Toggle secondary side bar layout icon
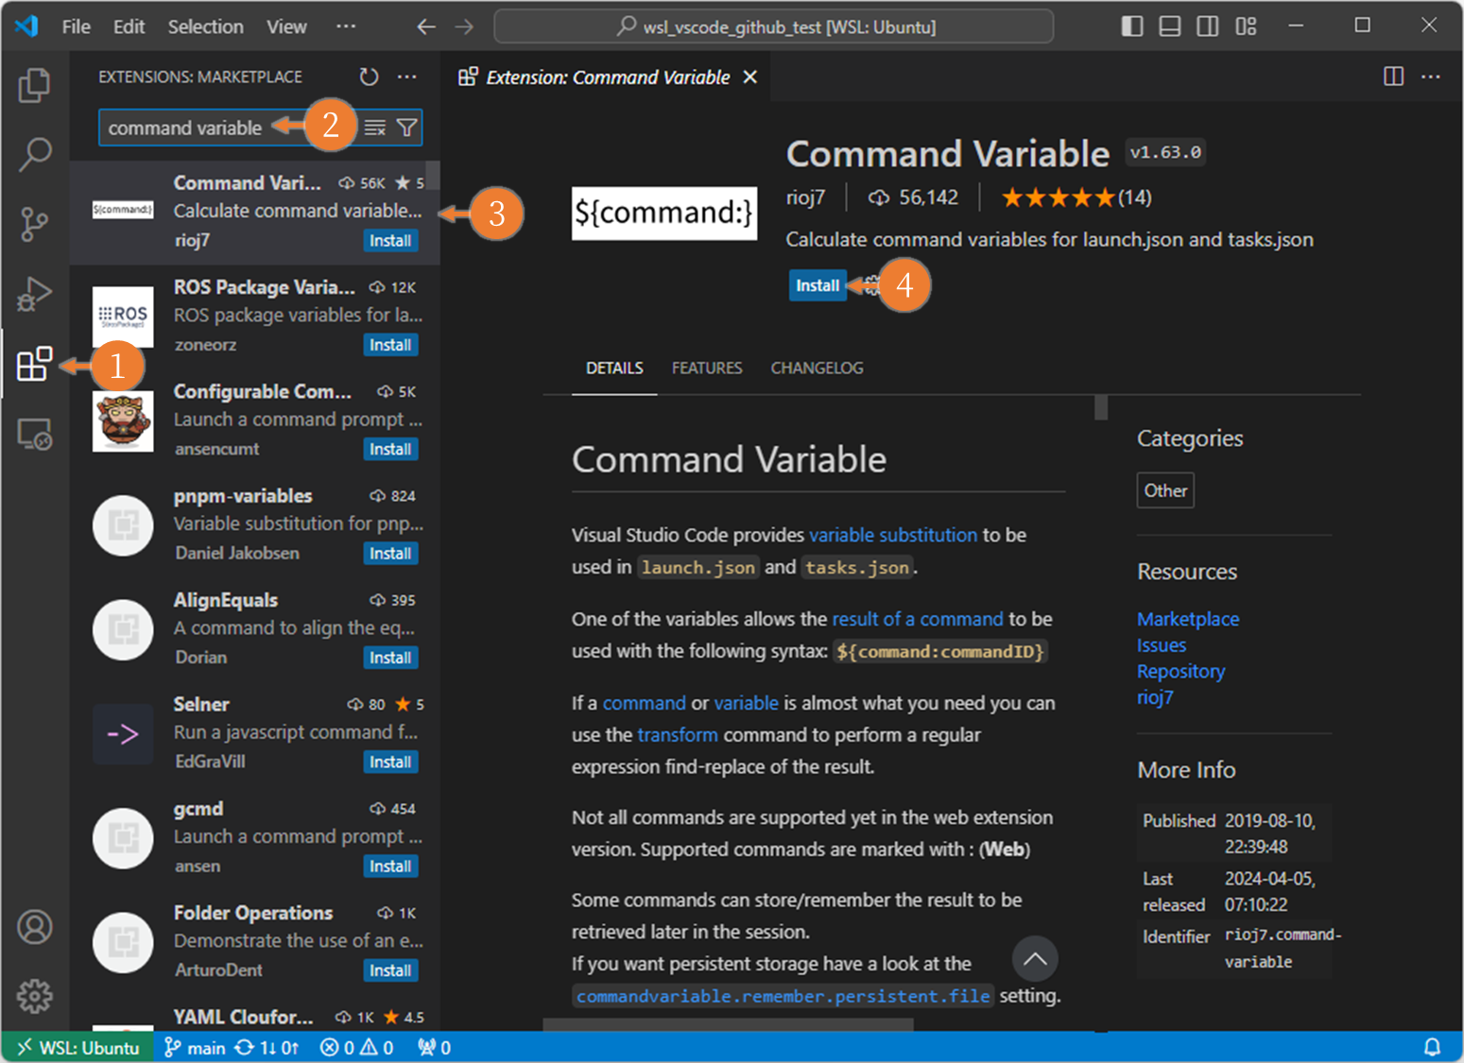Viewport: 1464px width, 1063px height. pyautogui.click(x=1208, y=26)
